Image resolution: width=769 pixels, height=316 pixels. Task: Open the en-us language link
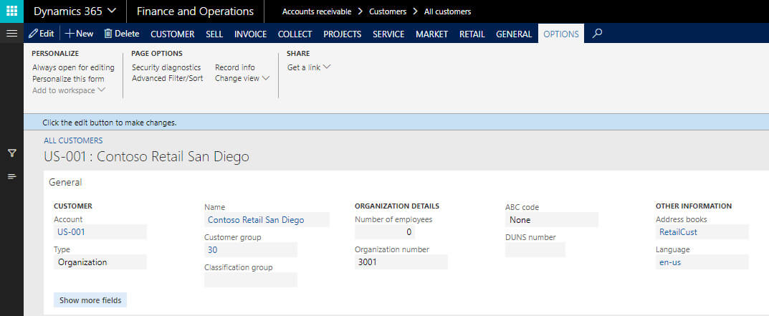(x=670, y=262)
